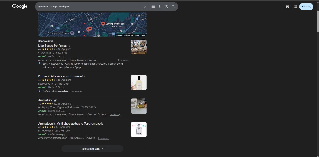Screen dimensions: 319x157
Task: Clear the search query with the X icon
Action: pos(145,7)
